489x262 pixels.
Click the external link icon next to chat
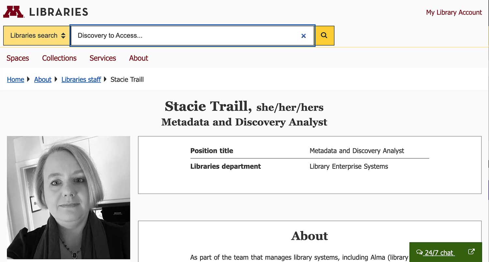pos(471,251)
